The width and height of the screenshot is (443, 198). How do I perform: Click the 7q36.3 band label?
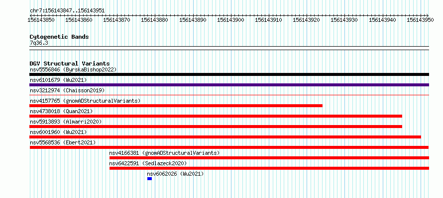[x=39, y=43]
